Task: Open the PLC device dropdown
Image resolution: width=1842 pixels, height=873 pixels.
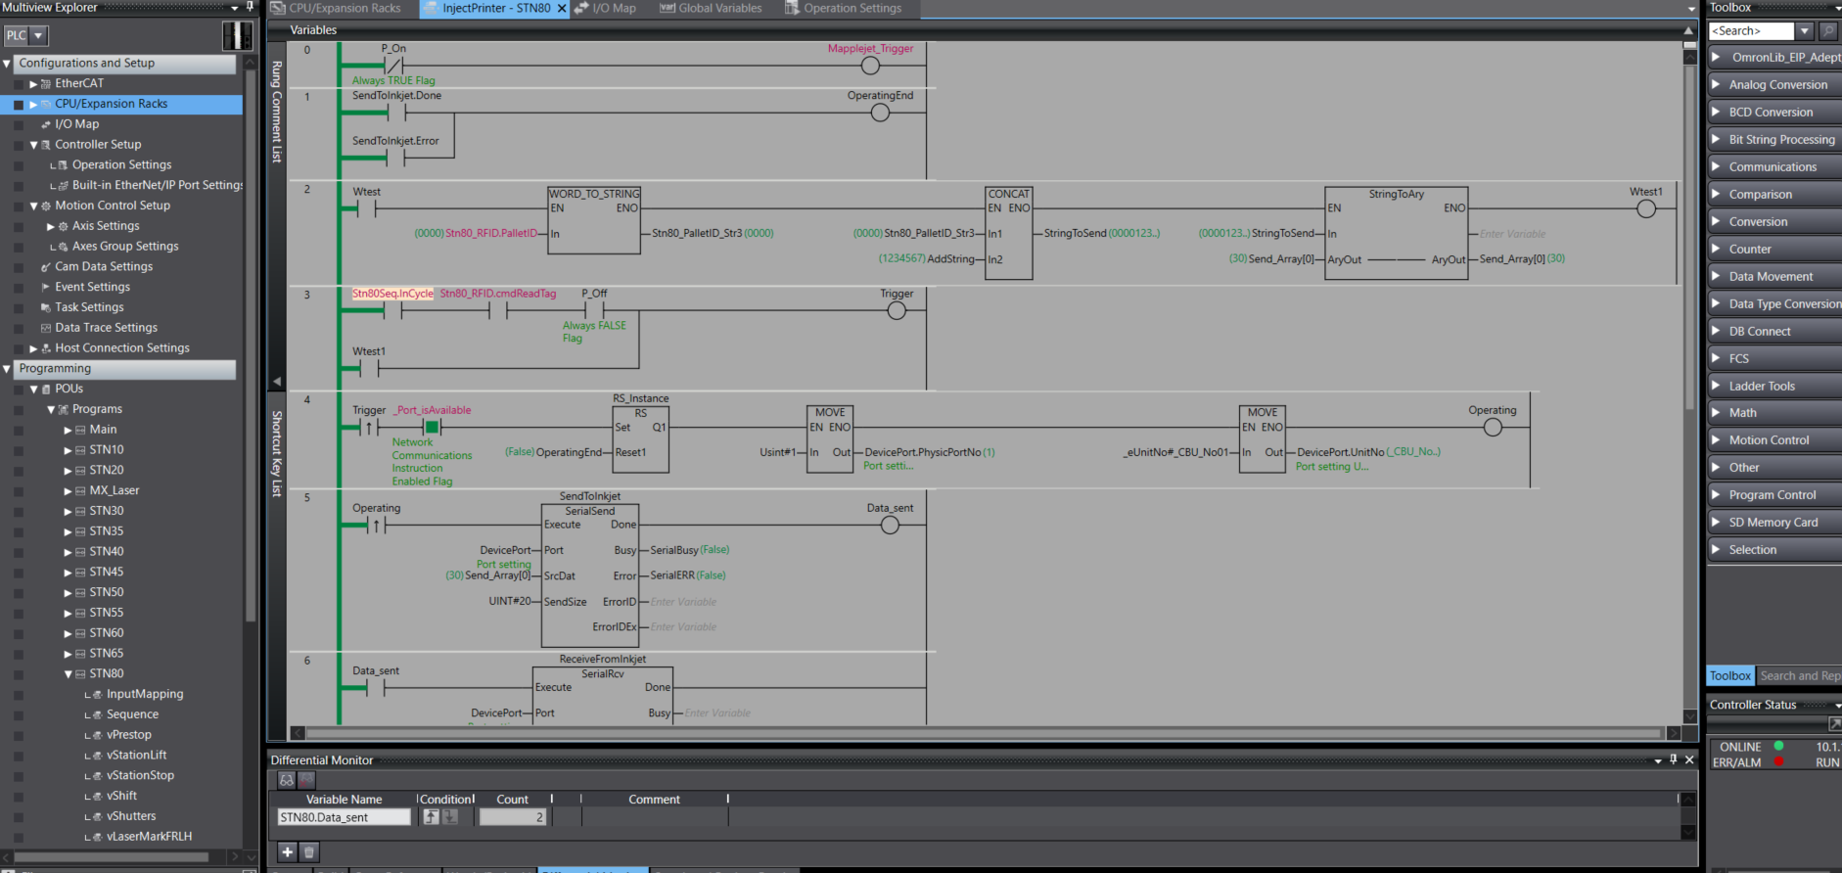Action: (x=38, y=36)
